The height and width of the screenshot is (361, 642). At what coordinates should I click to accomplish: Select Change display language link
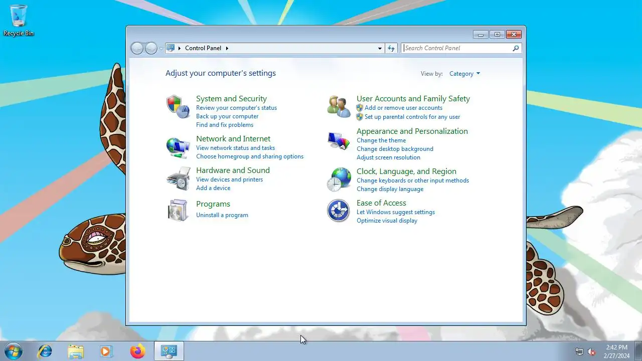(390, 189)
